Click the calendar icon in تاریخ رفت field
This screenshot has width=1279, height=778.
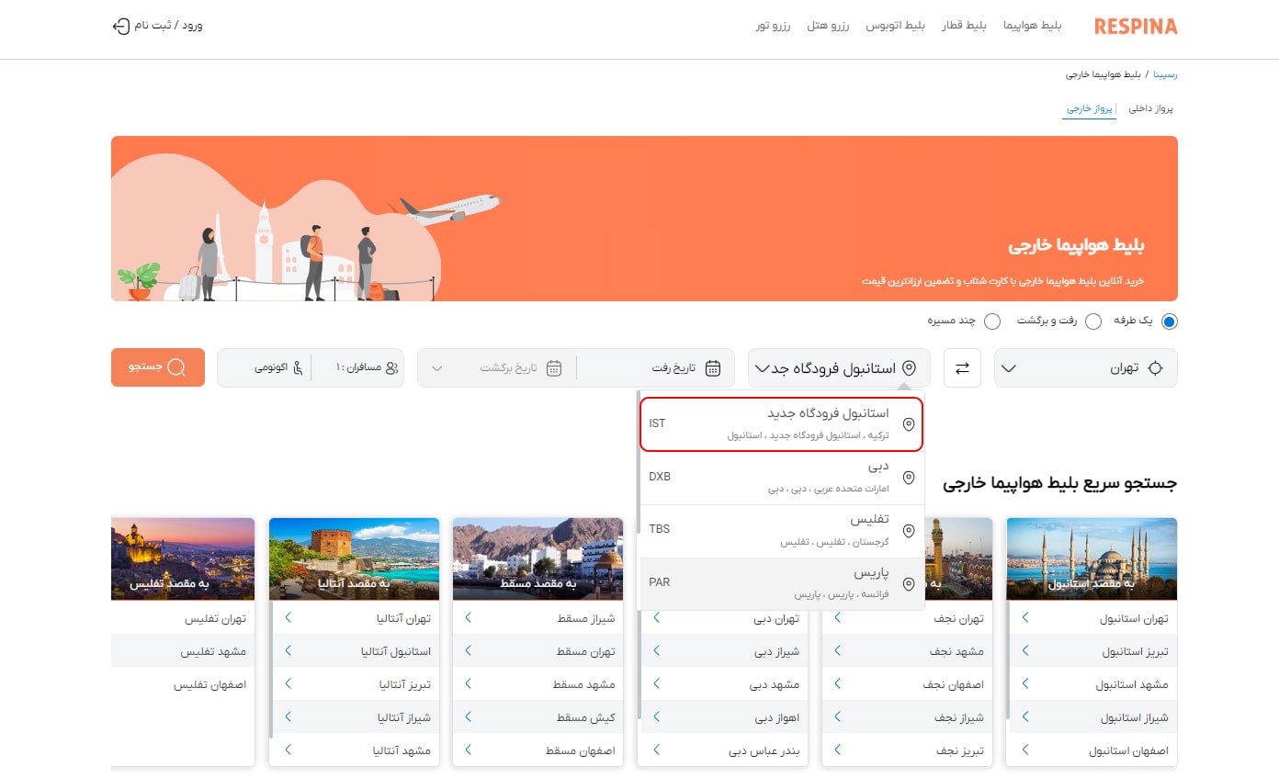click(713, 366)
